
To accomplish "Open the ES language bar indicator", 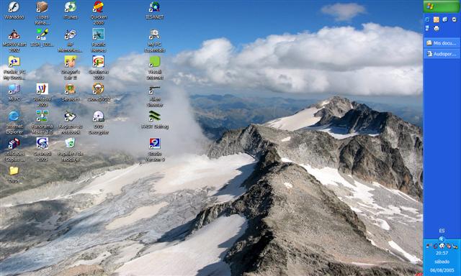I will pyautogui.click(x=442, y=231).
